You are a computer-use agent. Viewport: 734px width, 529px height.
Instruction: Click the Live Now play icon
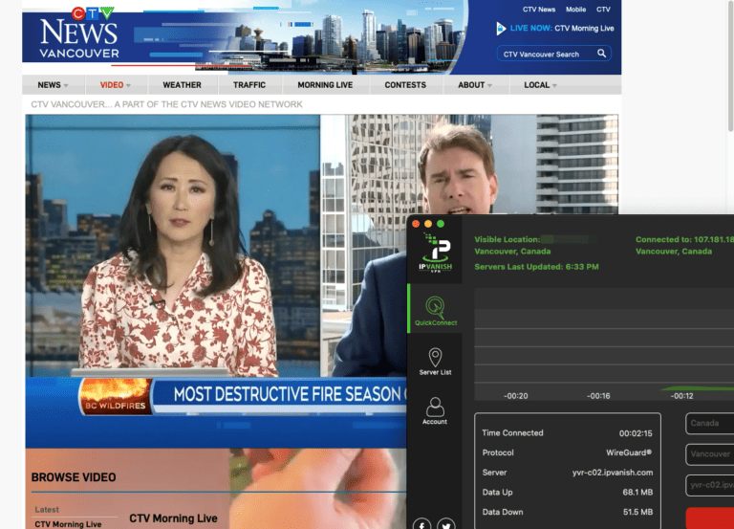501,29
